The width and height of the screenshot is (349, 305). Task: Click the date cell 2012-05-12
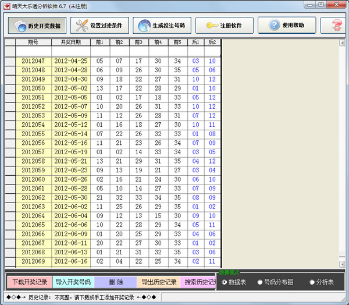71,125
